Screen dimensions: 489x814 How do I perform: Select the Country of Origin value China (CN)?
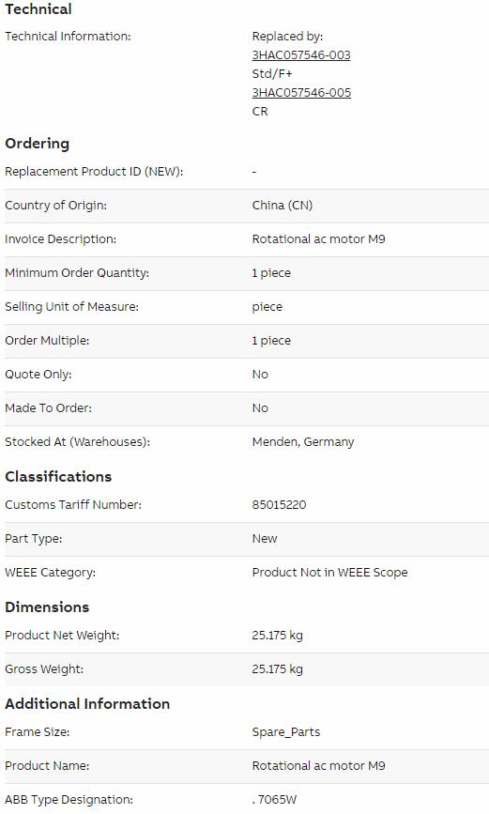pos(283,205)
